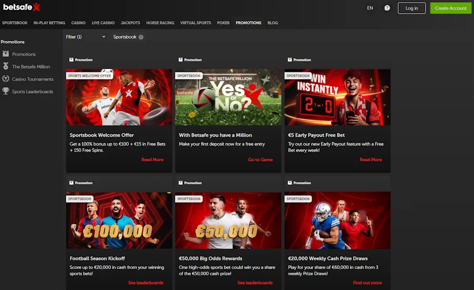Click the Create Account button

click(451, 8)
